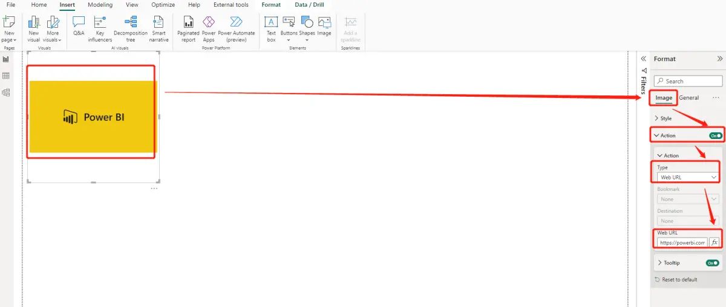The height and width of the screenshot is (307, 726).
Task: Insert a New visual
Action: (x=34, y=28)
